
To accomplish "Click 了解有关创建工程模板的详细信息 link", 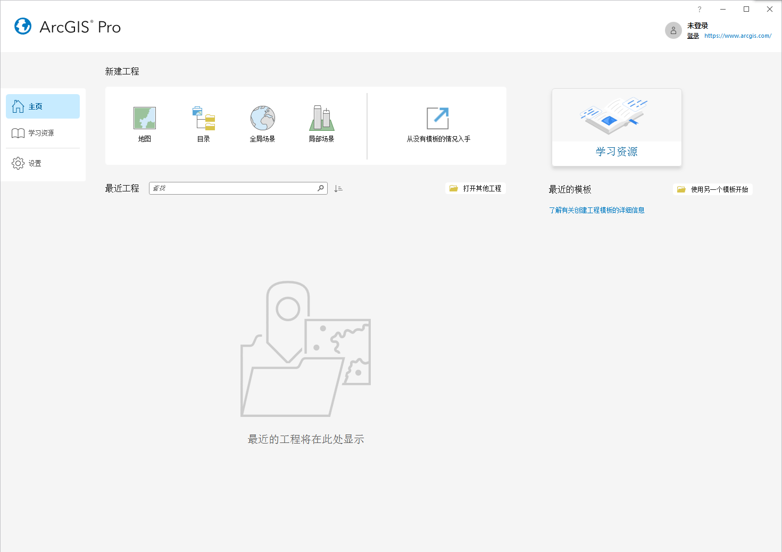I will [x=596, y=210].
